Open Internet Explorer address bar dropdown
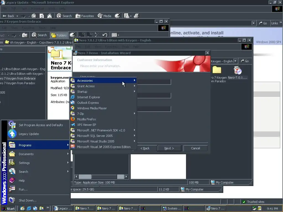Image resolution: width=283 pixels, height=212 pixels. point(254,23)
